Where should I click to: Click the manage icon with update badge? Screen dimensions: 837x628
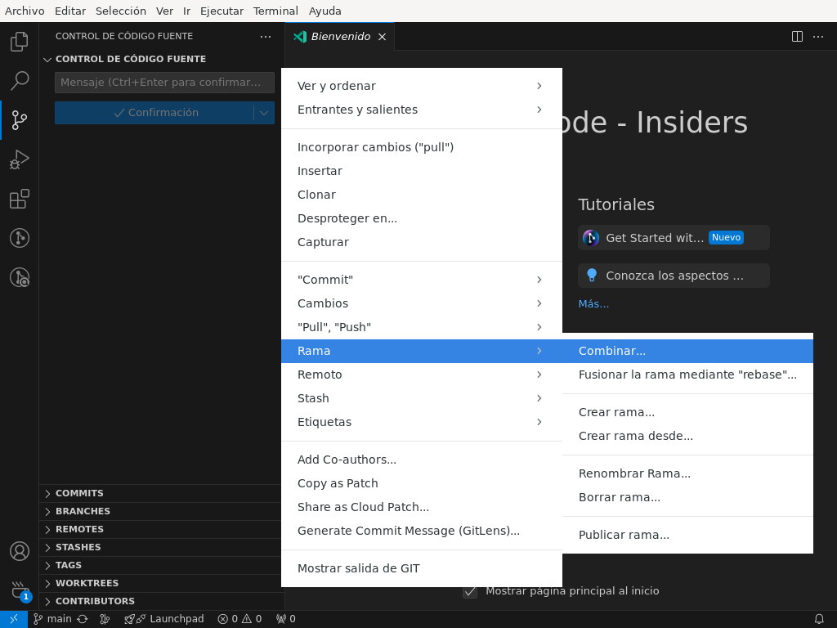[20, 590]
